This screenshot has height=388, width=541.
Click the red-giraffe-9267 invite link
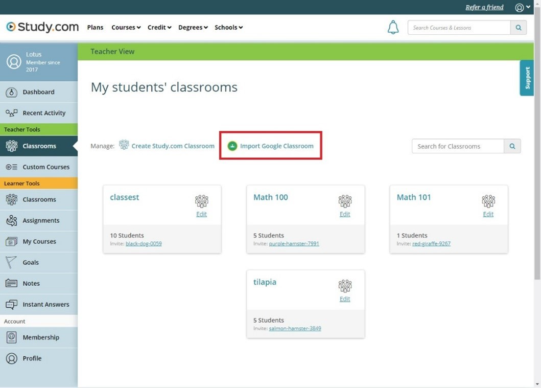click(431, 244)
